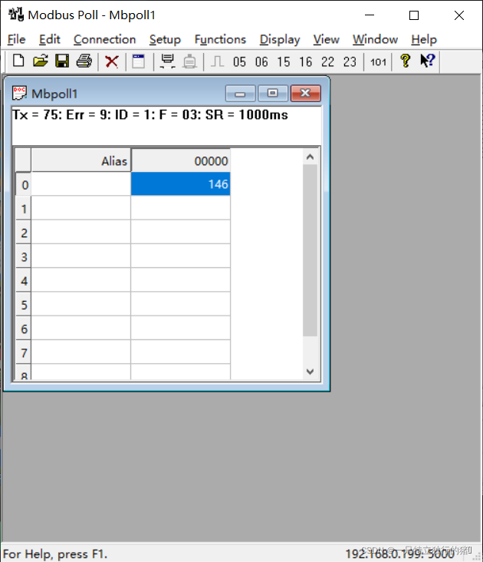This screenshot has height=562, width=483.
Task: Open function 23 read/write registers
Action: tap(350, 61)
